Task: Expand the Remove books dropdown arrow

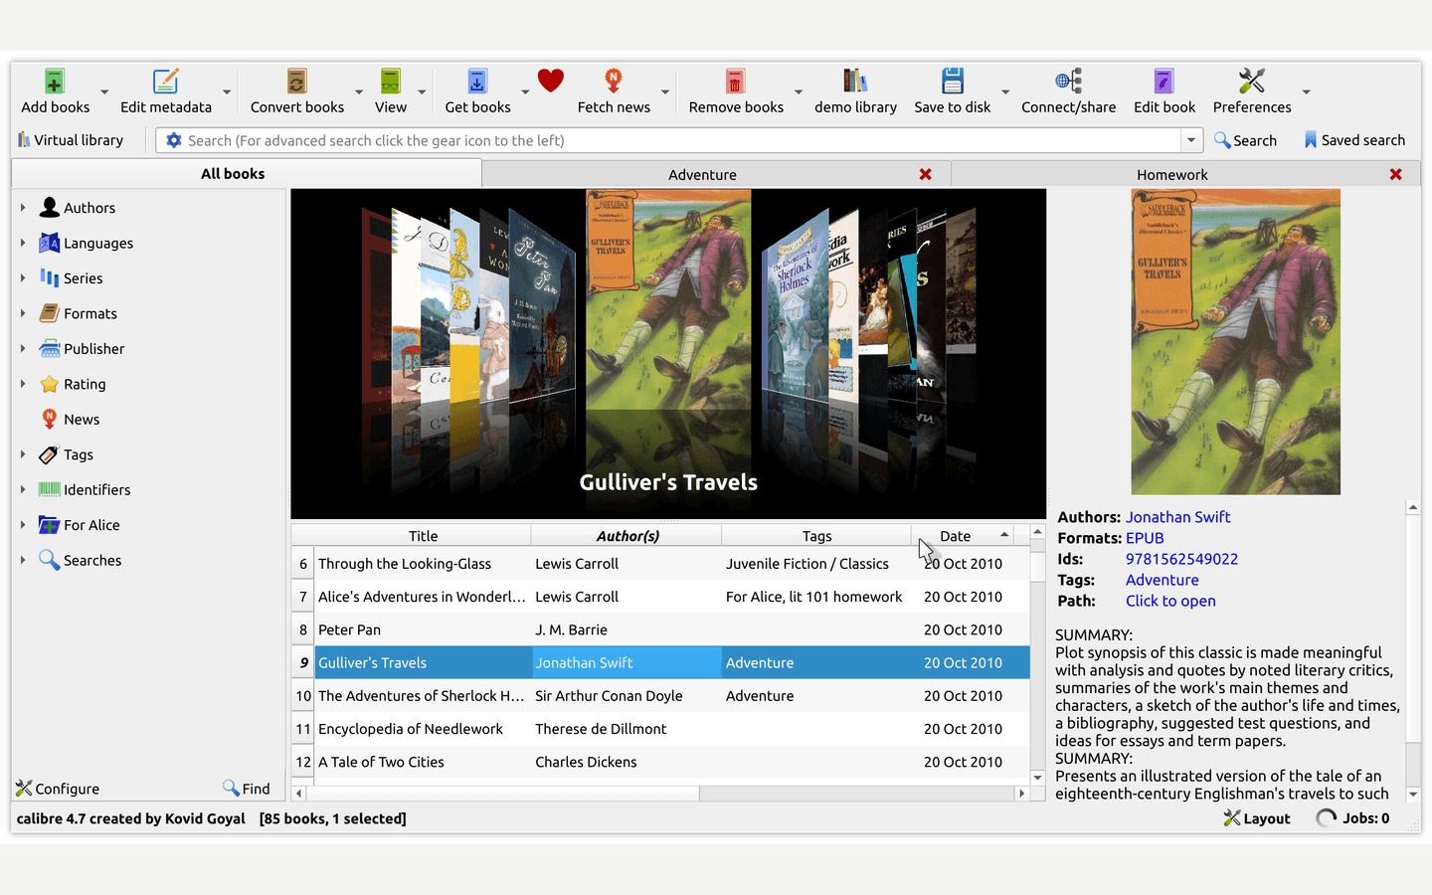Action: pos(799,92)
